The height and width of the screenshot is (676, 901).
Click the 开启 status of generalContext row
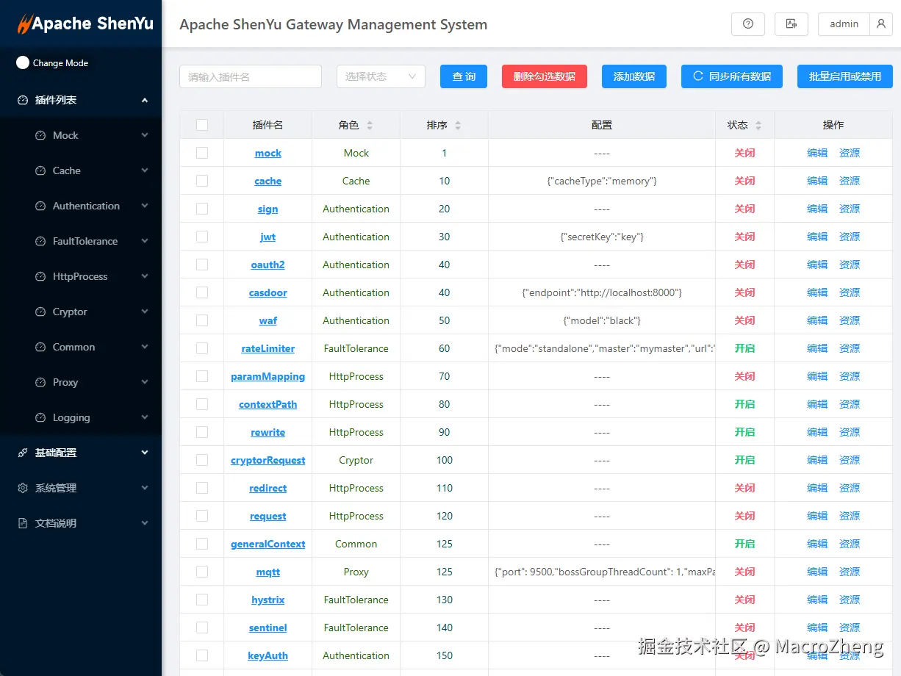tap(744, 544)
